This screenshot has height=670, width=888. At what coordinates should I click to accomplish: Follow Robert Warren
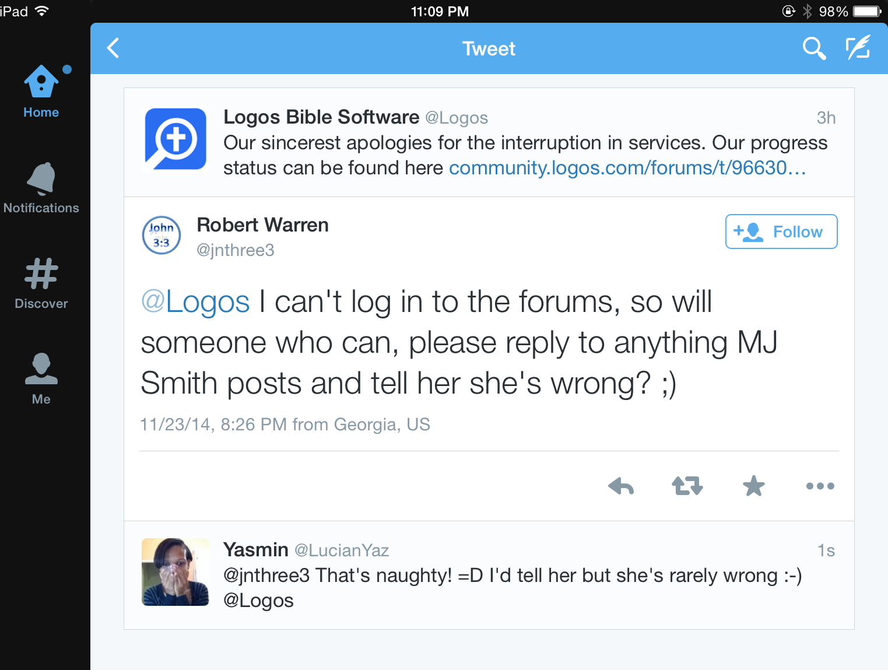coord(781,231)
